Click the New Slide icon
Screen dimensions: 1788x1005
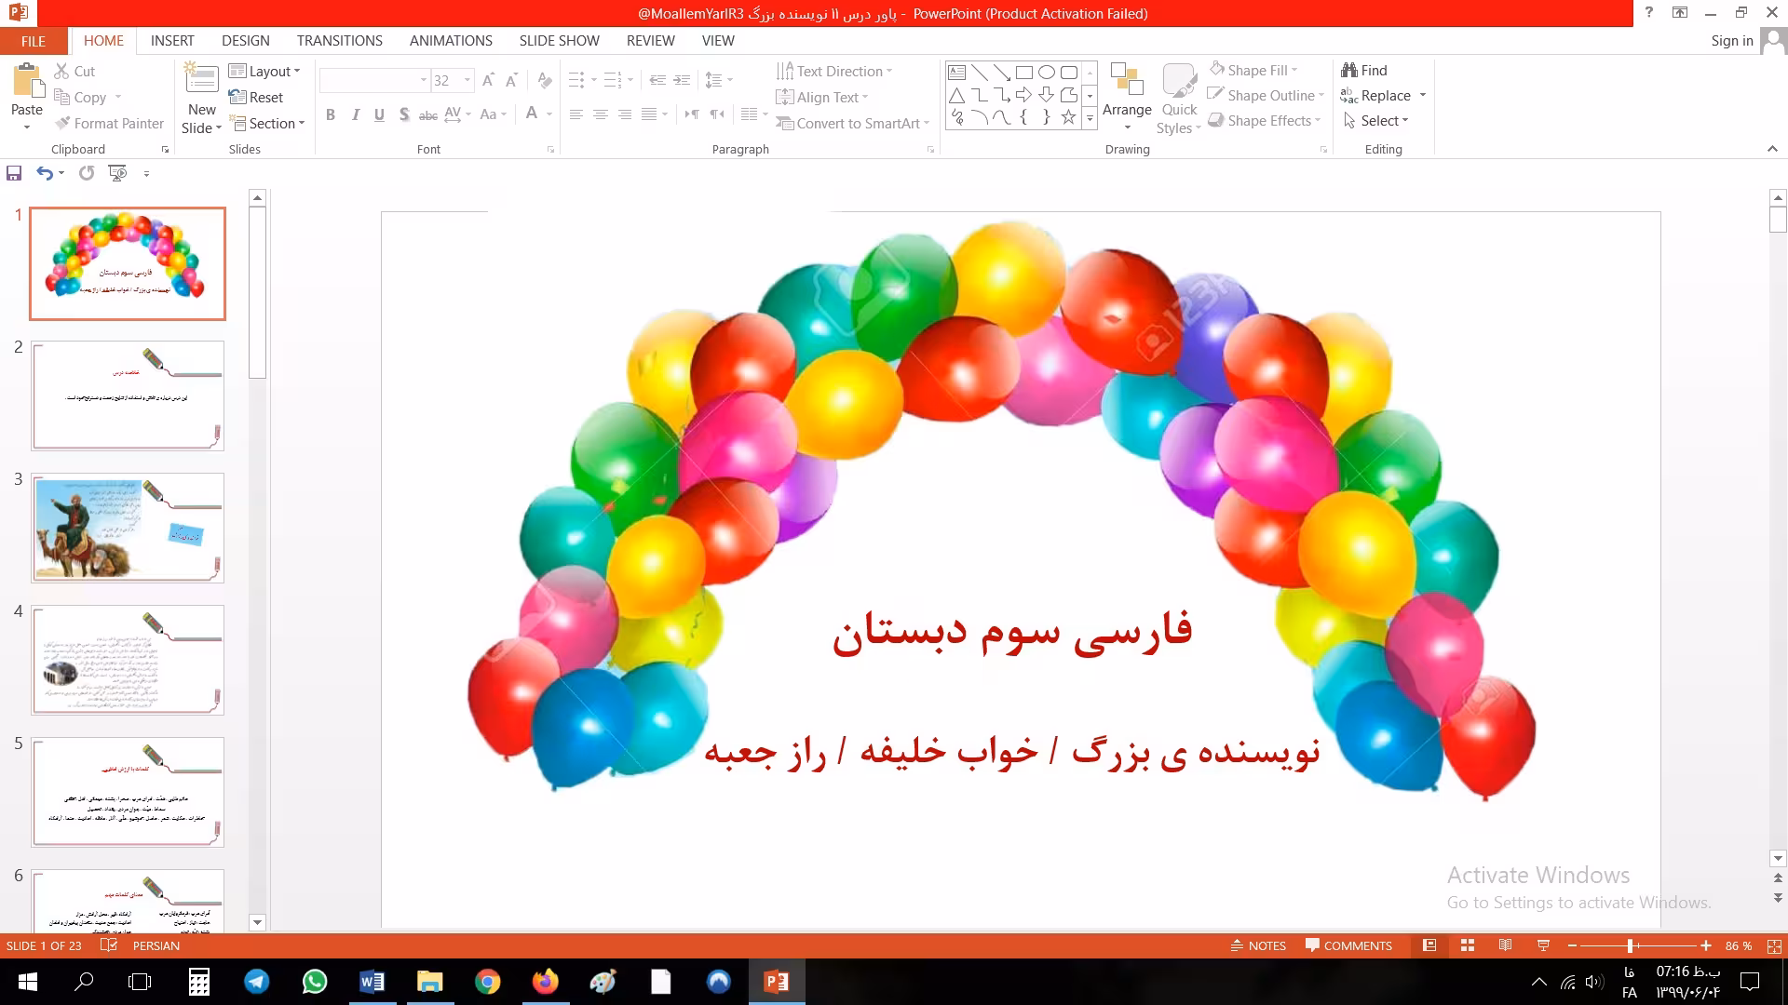[x=201, y=79]
